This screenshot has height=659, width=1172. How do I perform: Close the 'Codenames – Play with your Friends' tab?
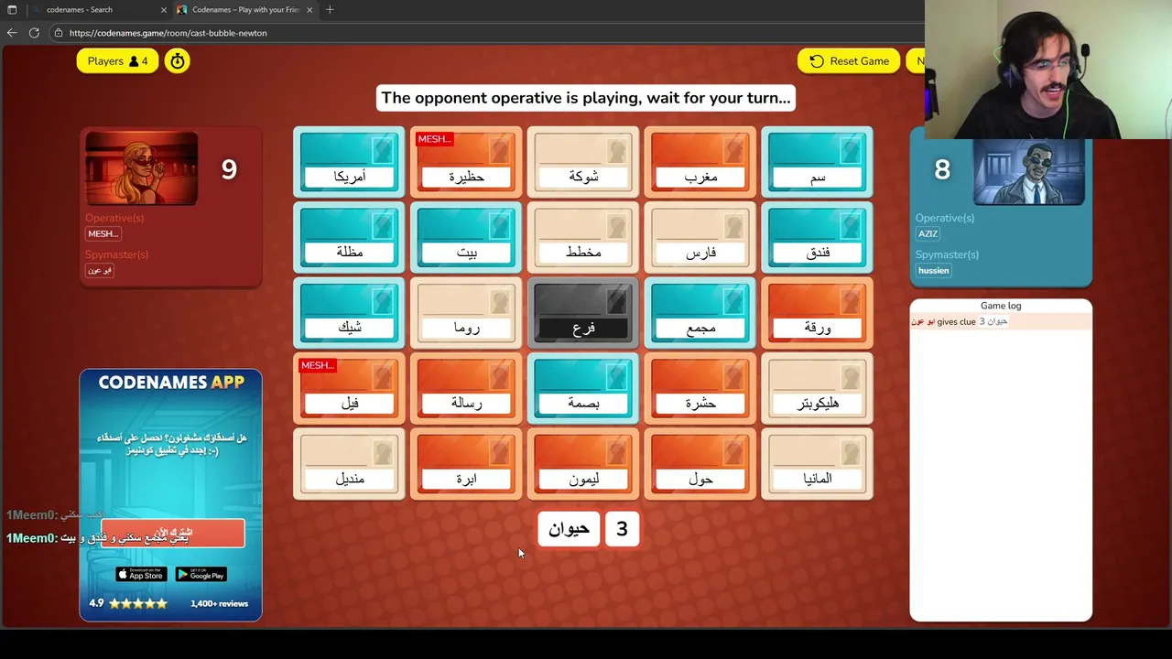(x=309, y=9)
